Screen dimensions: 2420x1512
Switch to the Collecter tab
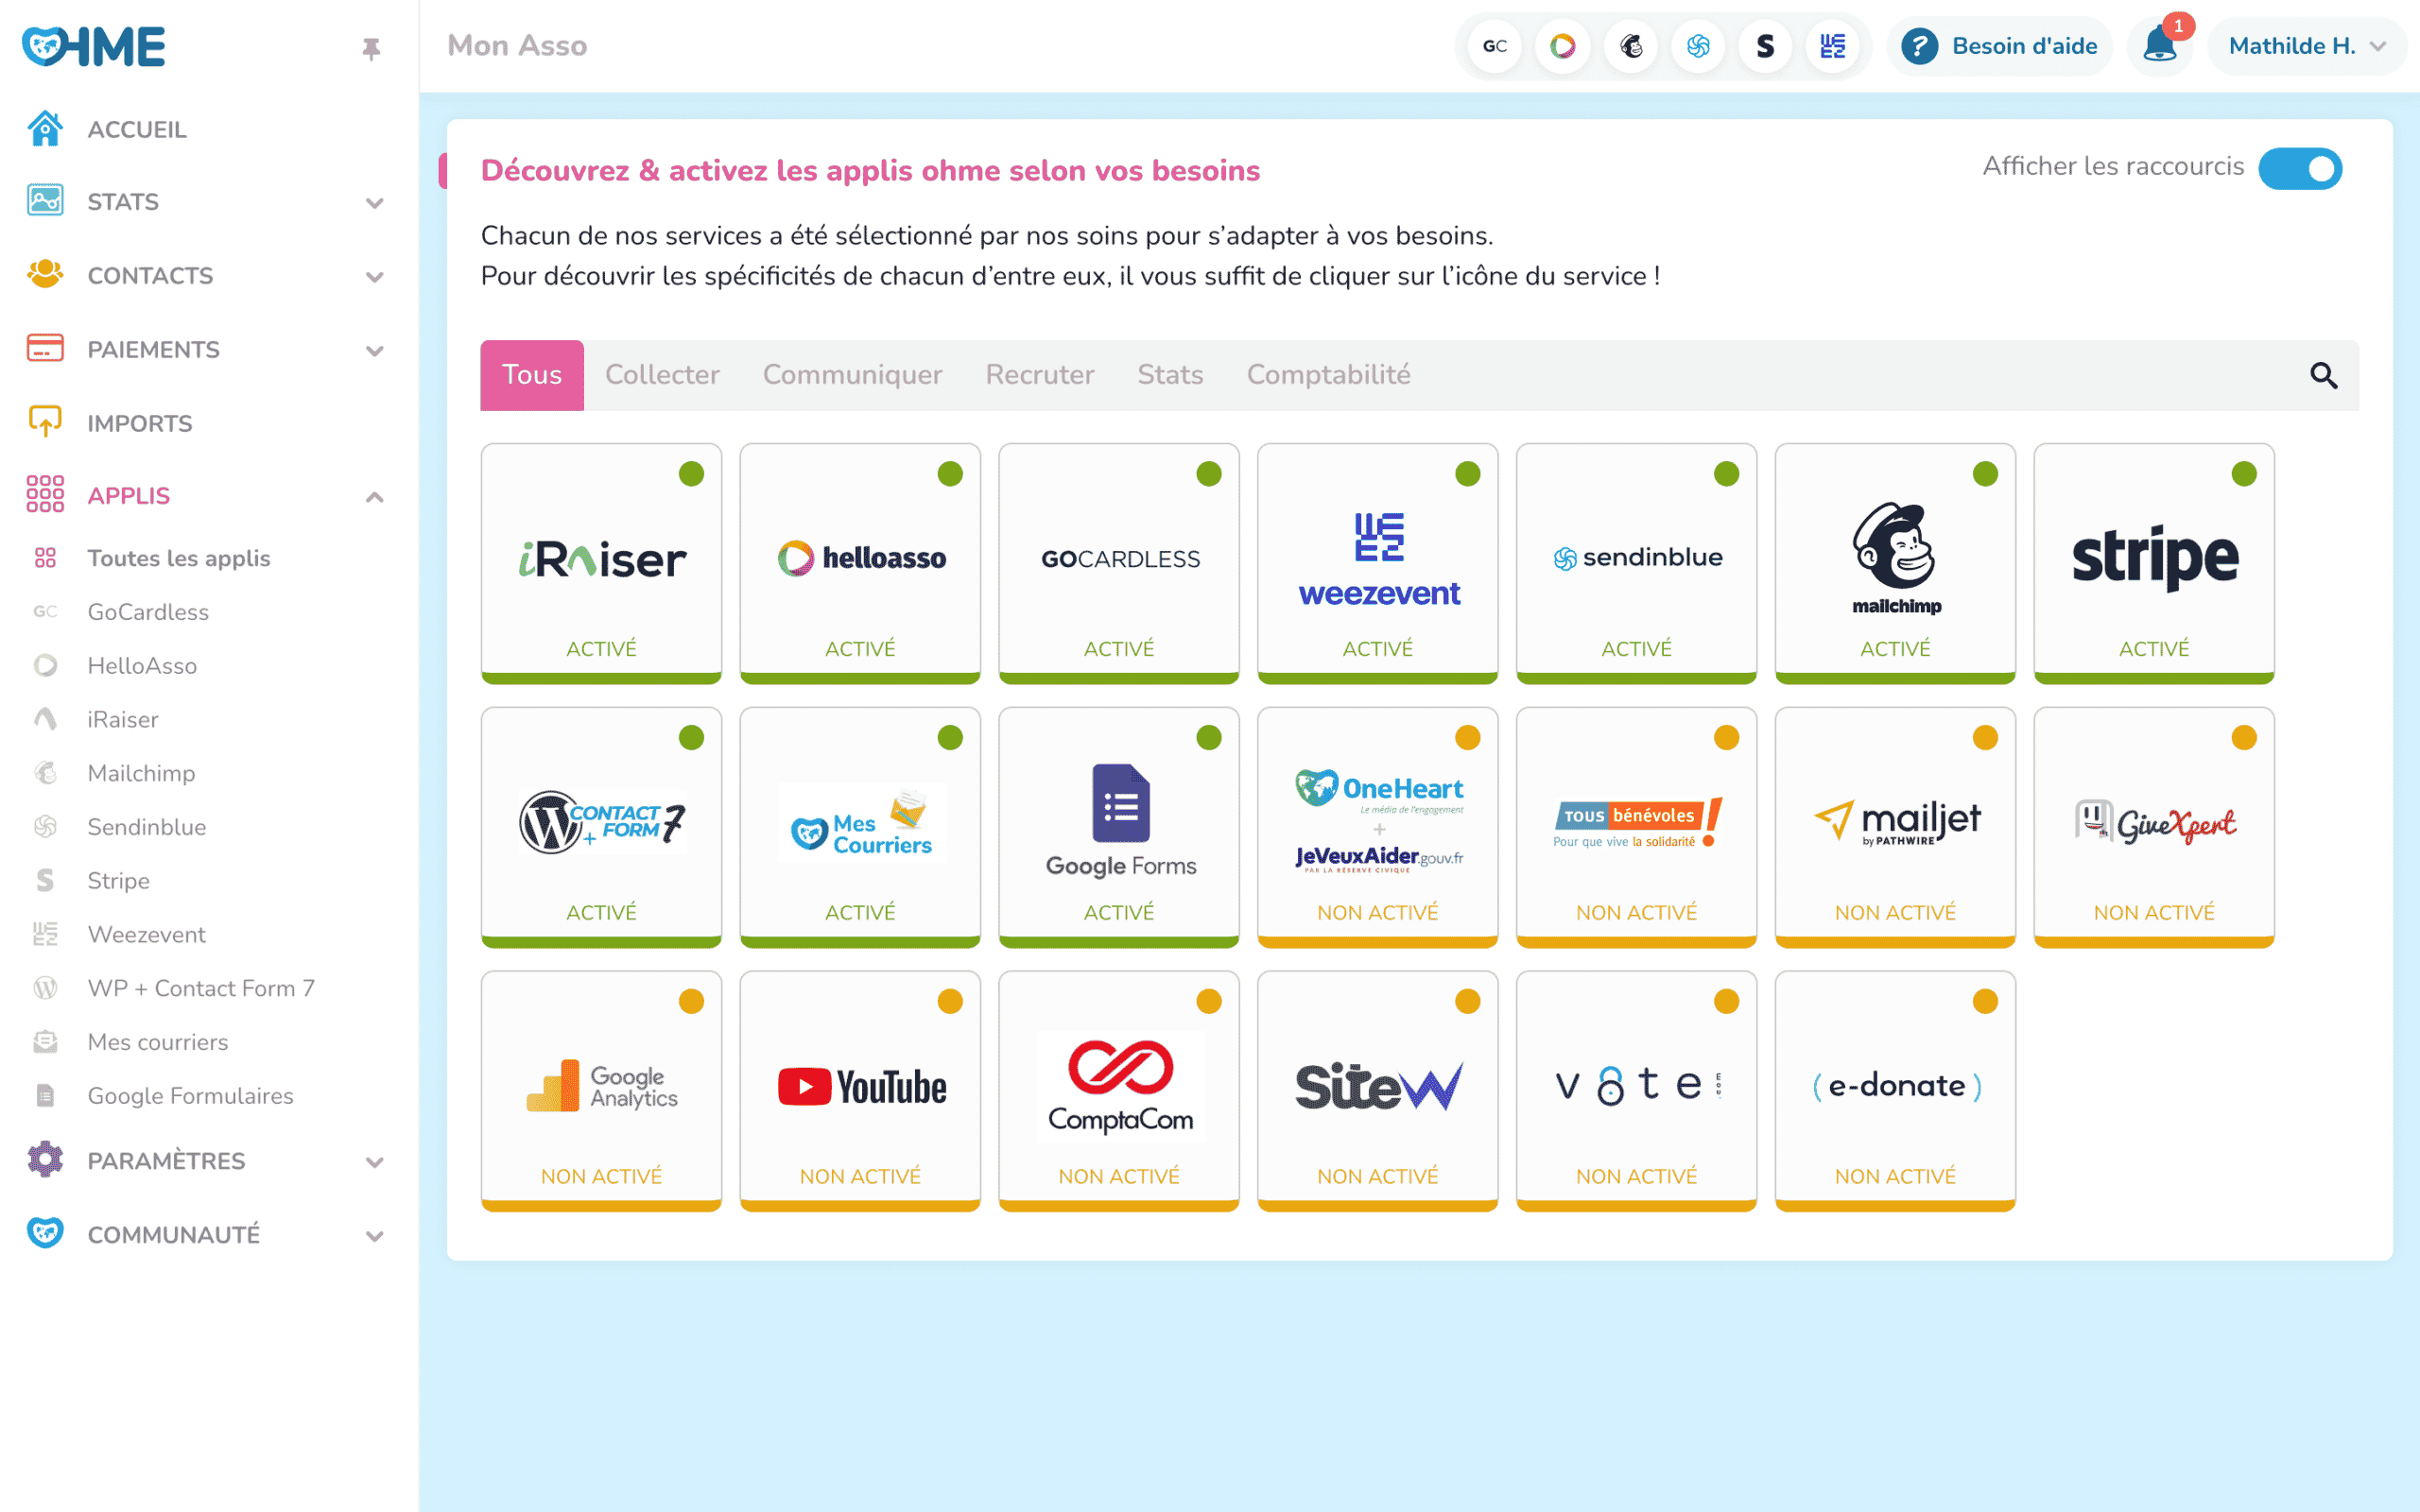pos(661,375)
